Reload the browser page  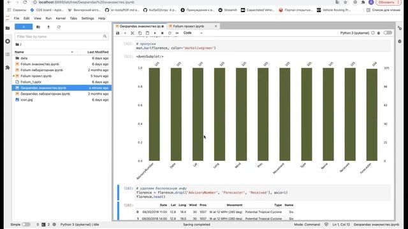coord(25,2)
